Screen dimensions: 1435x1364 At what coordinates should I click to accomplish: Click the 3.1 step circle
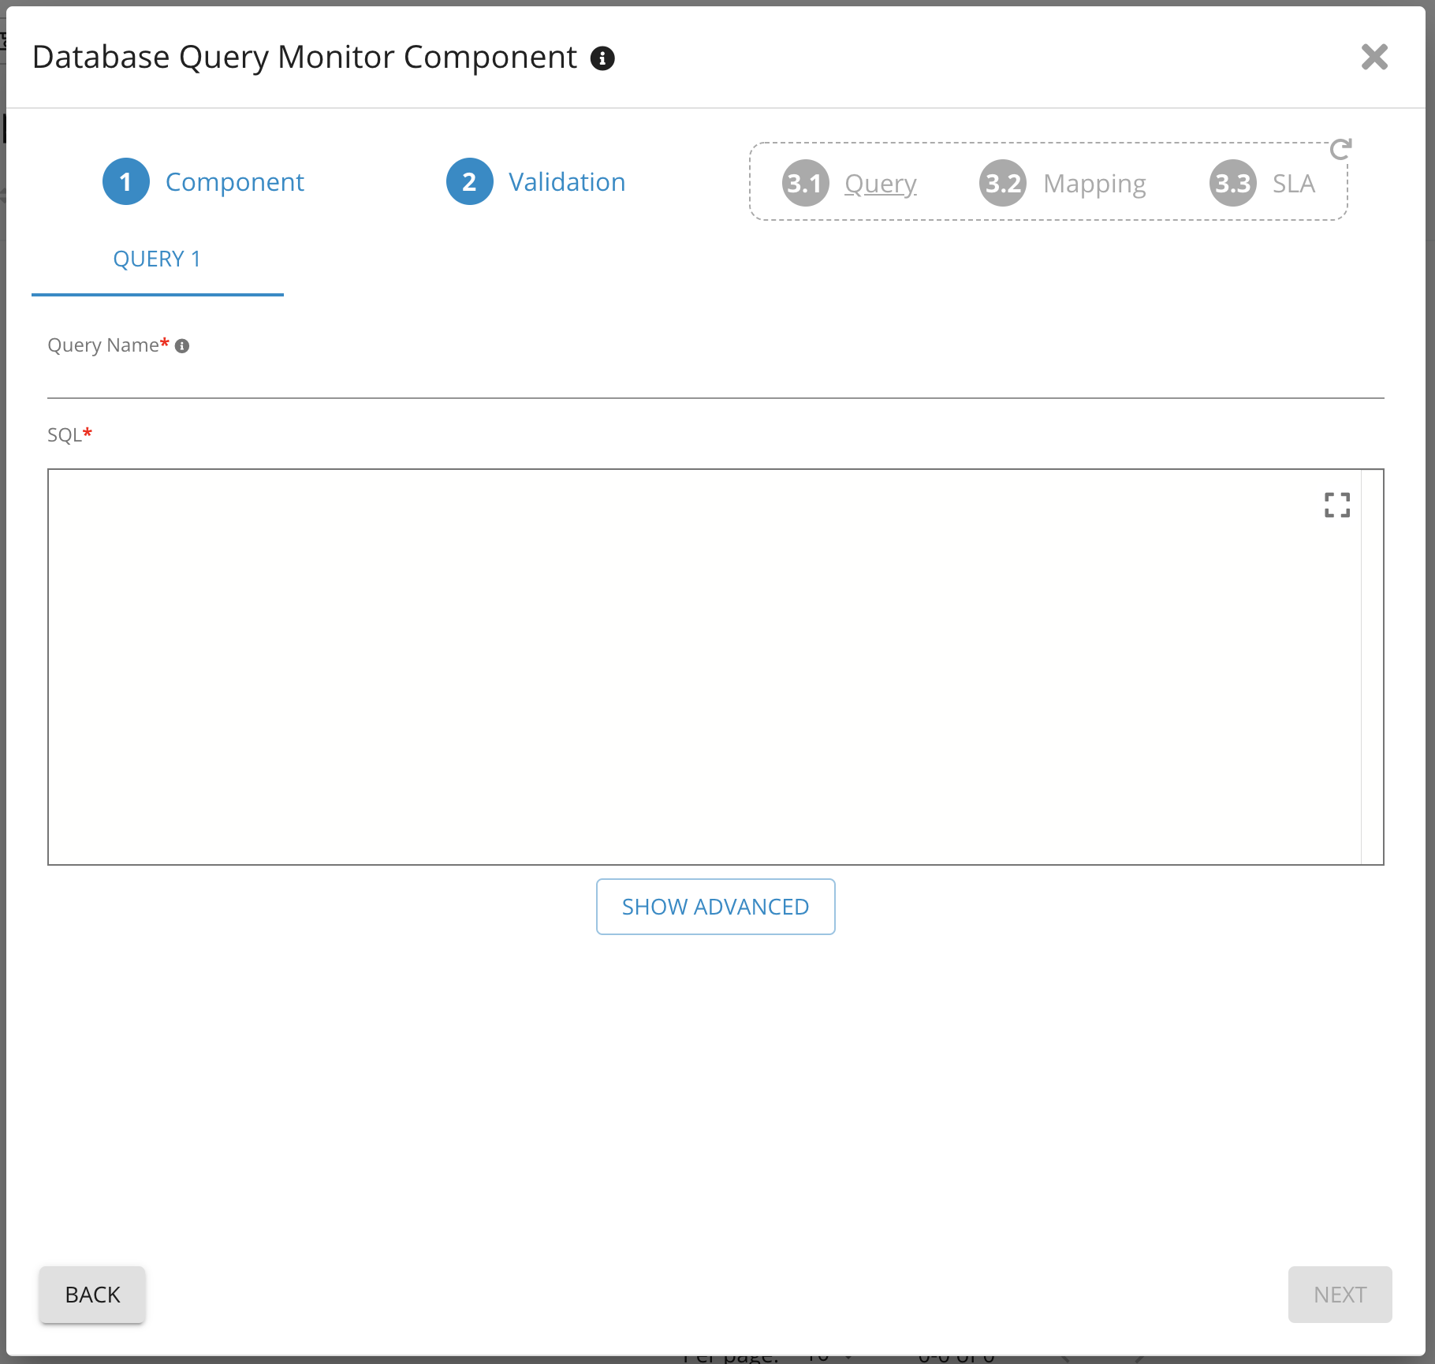[x=805, y=184]
